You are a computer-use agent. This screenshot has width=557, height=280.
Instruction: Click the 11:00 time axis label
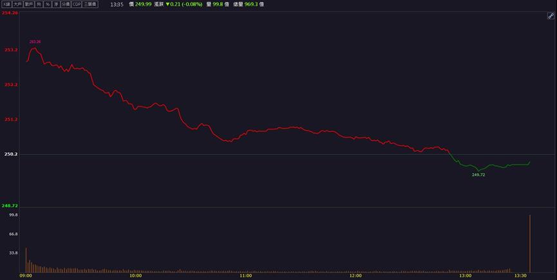click(245, 276)
